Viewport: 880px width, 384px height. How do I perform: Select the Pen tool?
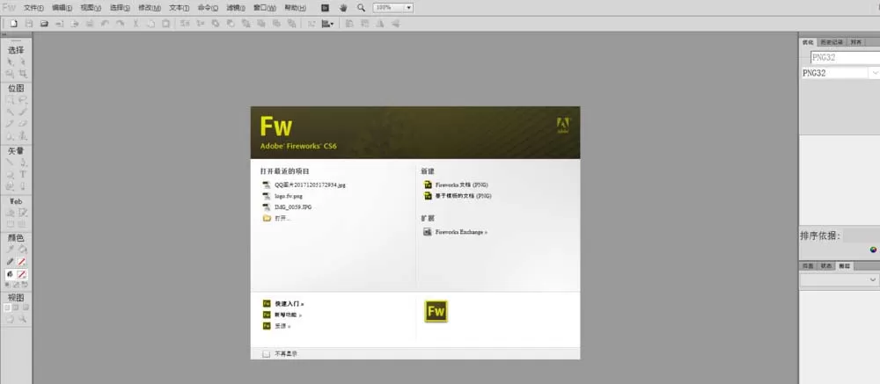23,162
